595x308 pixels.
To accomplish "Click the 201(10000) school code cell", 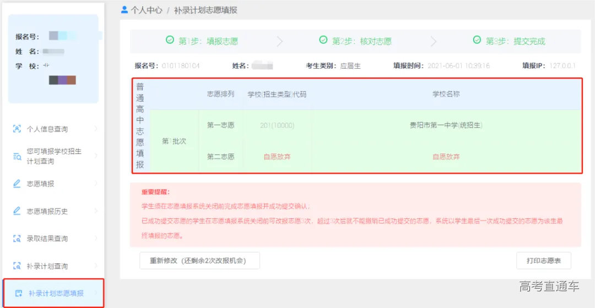I will coord(277,125).
